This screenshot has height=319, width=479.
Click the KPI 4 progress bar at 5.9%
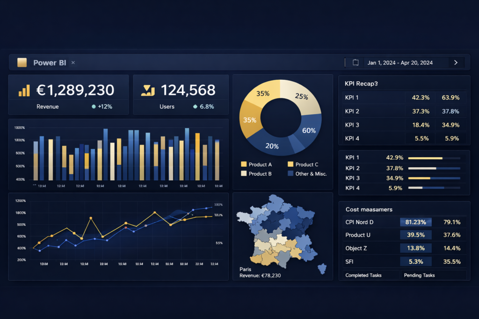coord(434,188)
